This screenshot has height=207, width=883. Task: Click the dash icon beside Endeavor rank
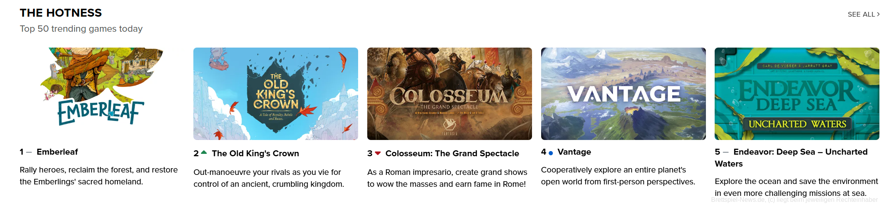(726, 152)
